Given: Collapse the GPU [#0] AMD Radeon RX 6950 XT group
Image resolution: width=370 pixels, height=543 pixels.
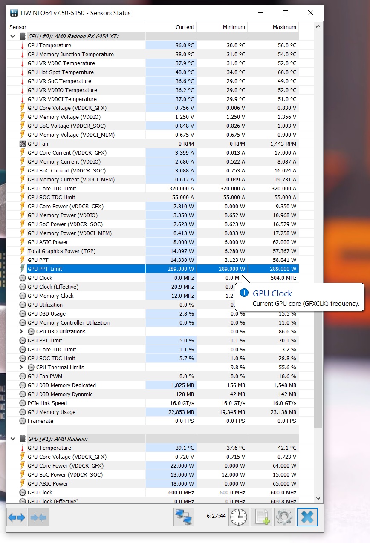Looking at the screenshot, I should [13, 36].
